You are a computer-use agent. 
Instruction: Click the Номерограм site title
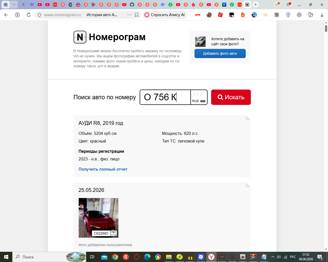tap(117, 37)
